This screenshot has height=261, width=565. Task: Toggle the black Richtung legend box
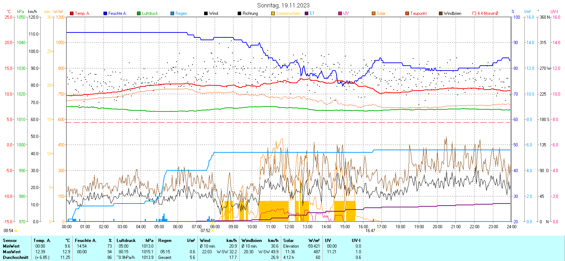[239, 13]
